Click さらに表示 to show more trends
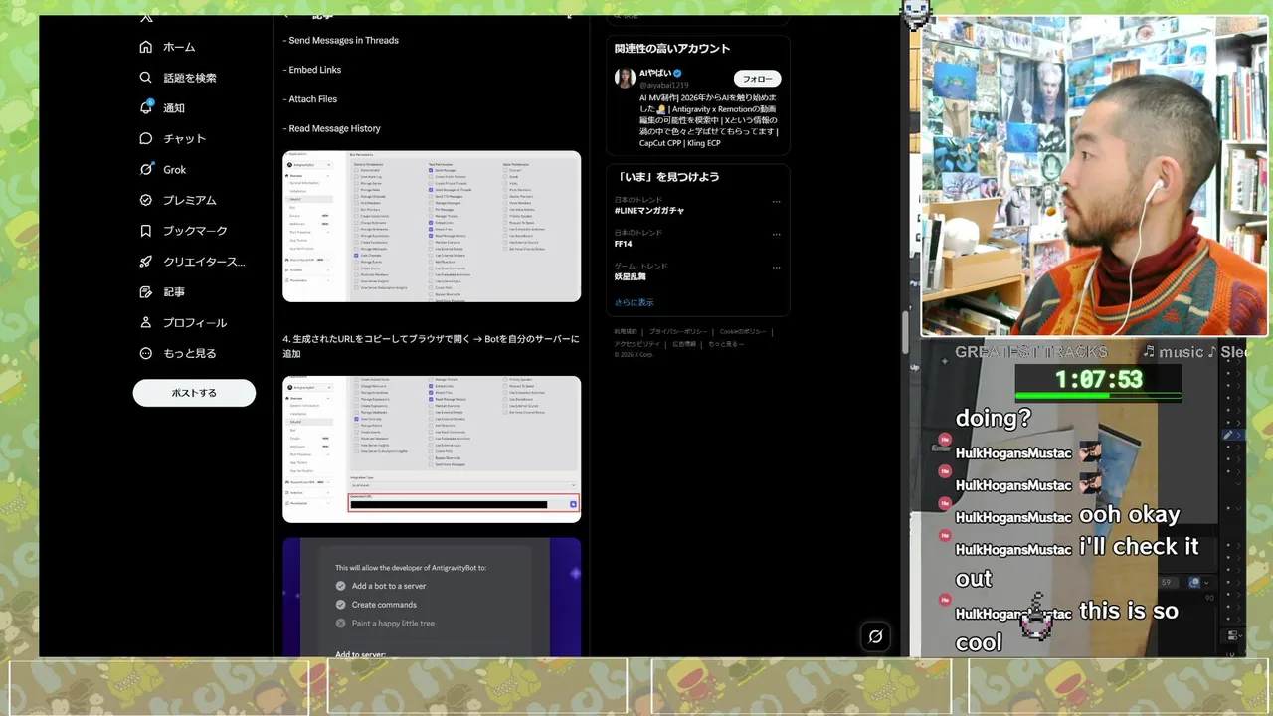Screen dimensions: 1273x716 [635, 302]
